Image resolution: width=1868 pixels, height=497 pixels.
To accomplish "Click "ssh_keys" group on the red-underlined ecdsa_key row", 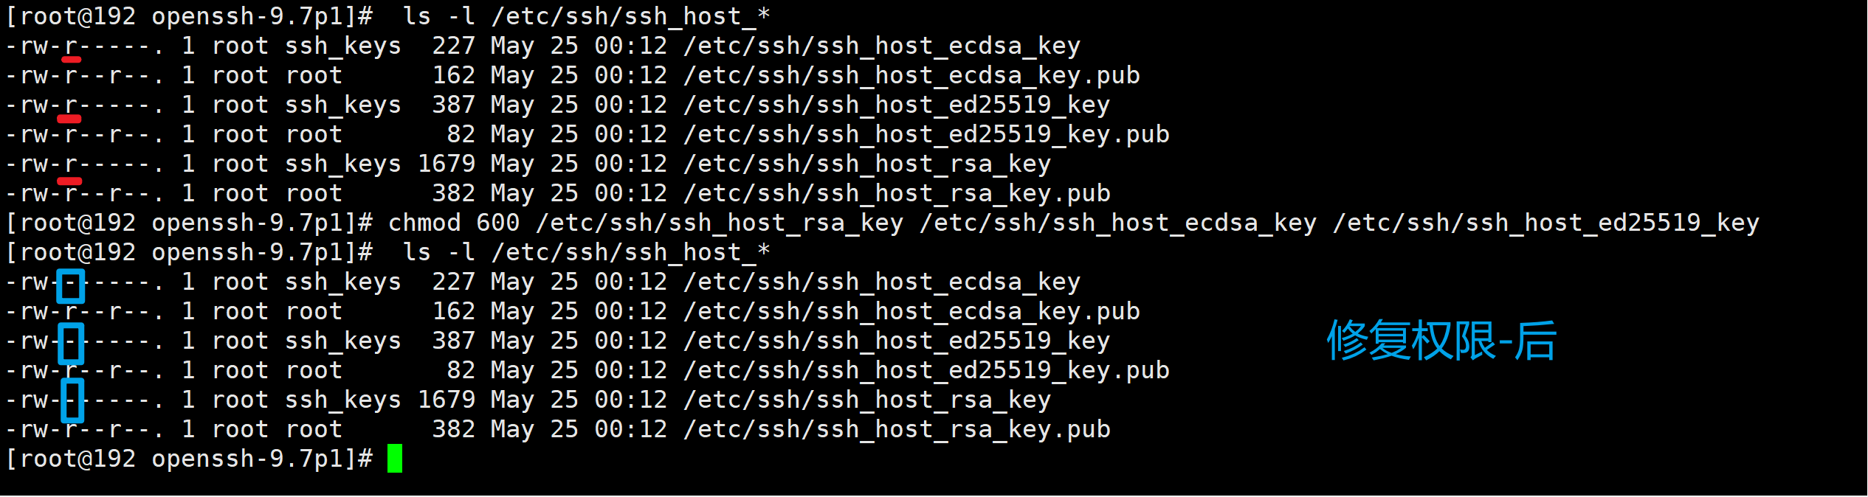I will [x=343, y=46].
